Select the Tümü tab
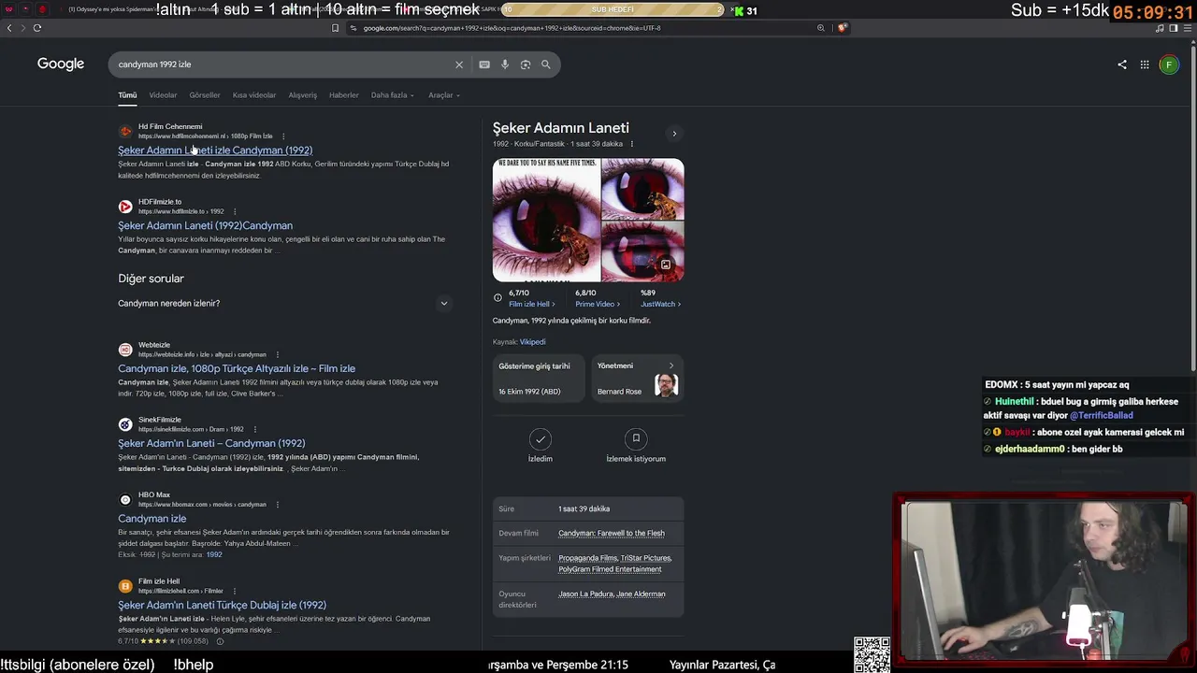1197x673 pixels. [127, 95]
